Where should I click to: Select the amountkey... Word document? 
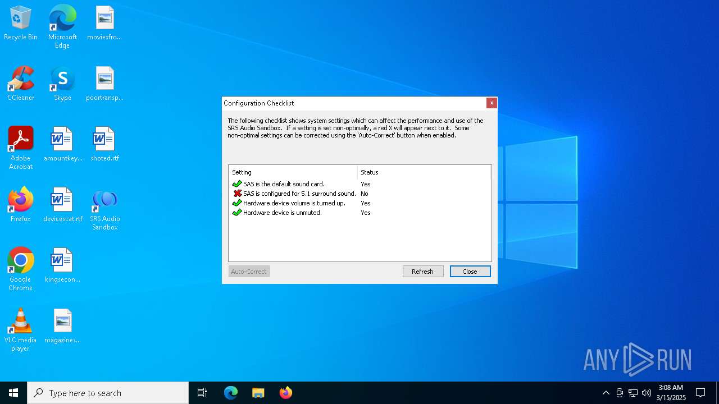pyautogui.click(x=63, y=145)
